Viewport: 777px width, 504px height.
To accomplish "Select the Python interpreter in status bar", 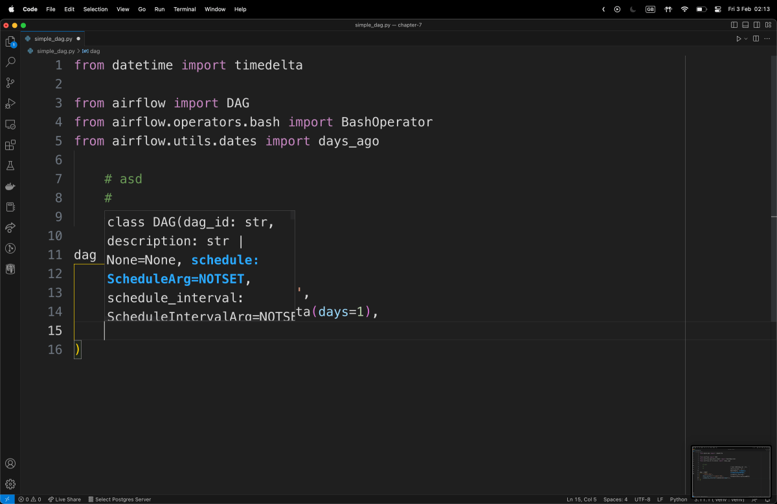I will [x=720, y=499].
